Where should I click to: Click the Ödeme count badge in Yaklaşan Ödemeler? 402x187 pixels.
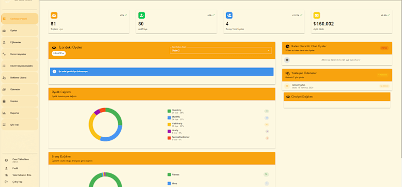tap(383, 75)
